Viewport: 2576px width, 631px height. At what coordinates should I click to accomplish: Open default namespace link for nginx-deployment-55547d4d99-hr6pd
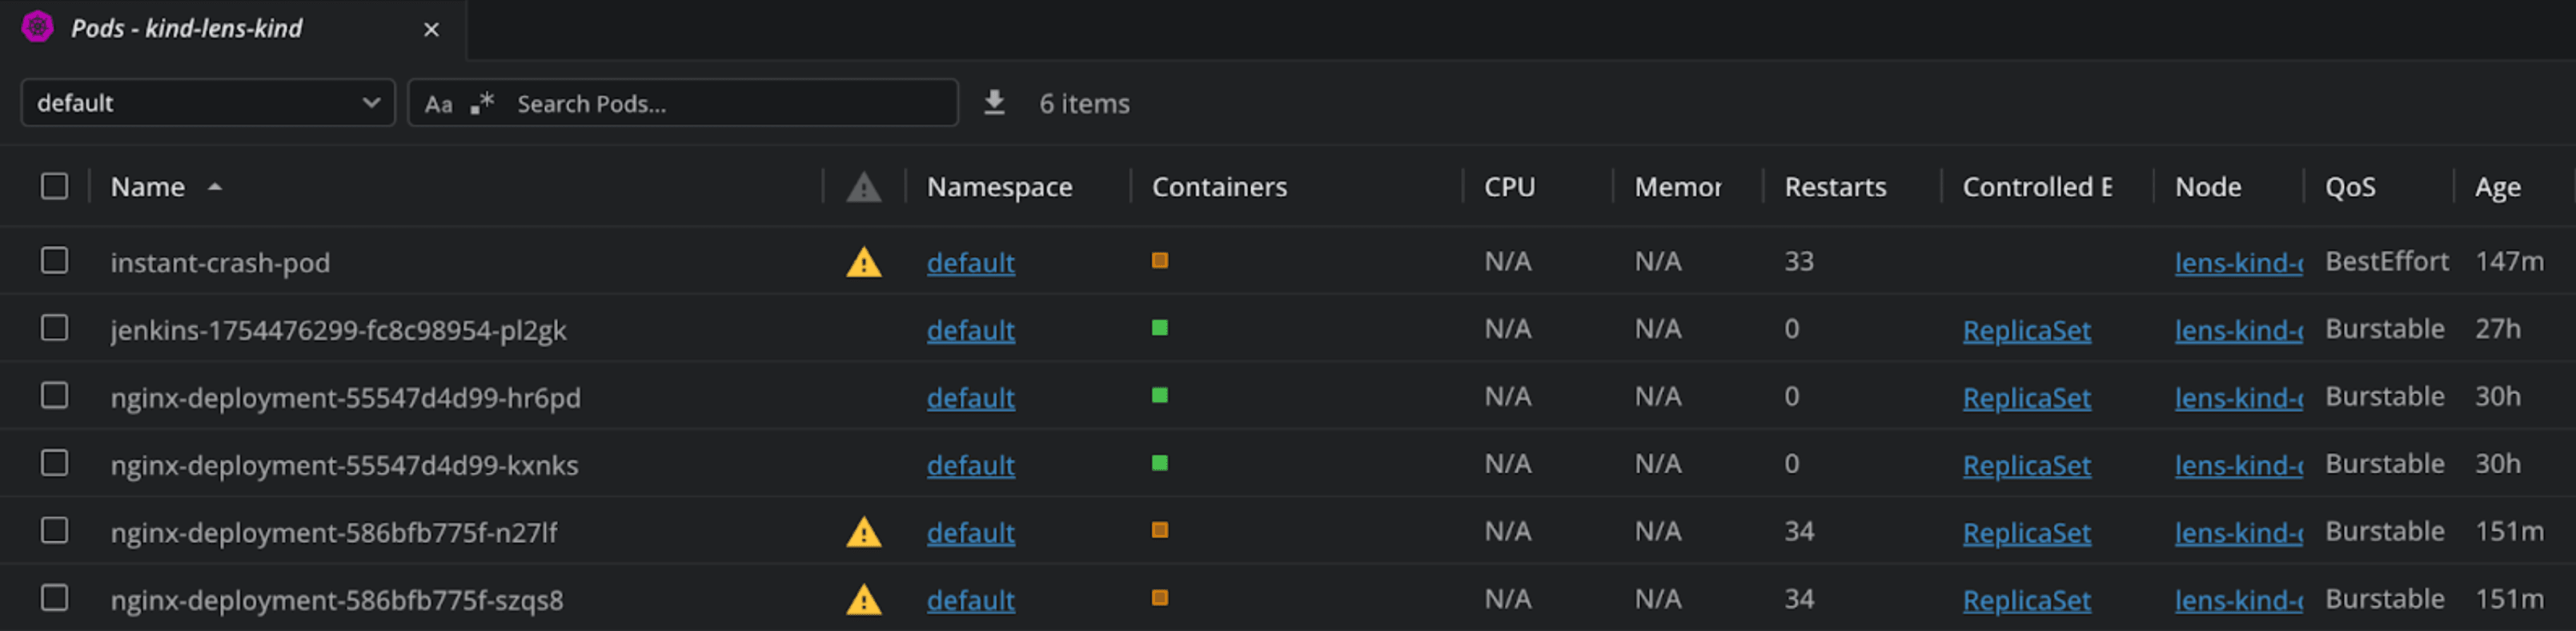click(x=970, y=398)
